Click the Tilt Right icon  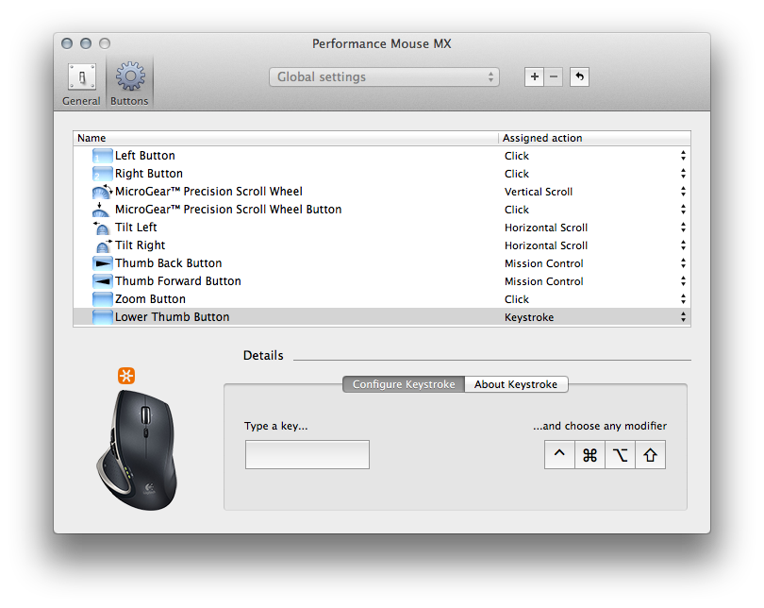[x=104, y=245]
